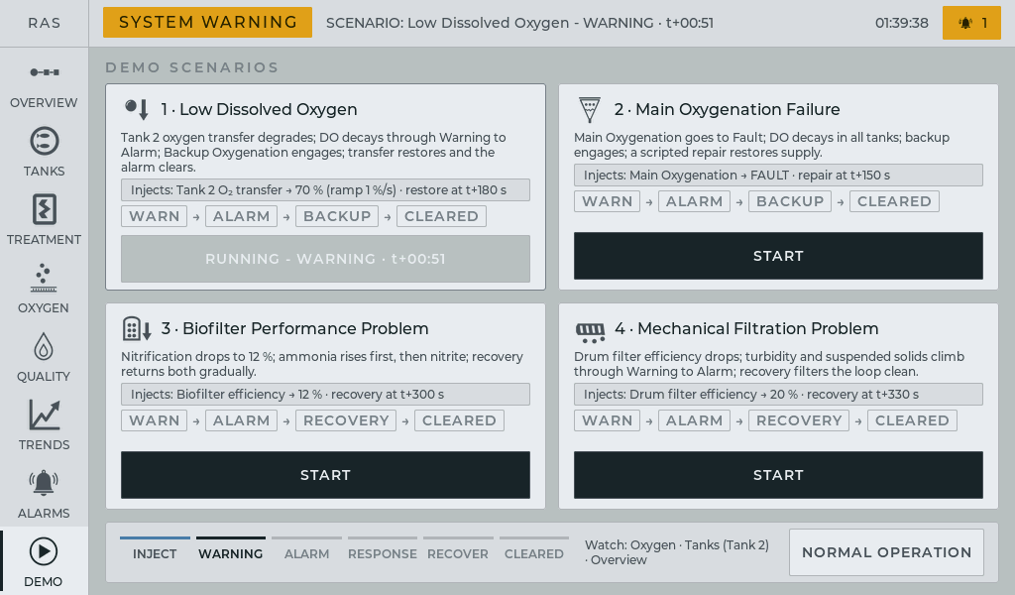
Task: Select the Recover phase step
Action: (x=458, y=548)
